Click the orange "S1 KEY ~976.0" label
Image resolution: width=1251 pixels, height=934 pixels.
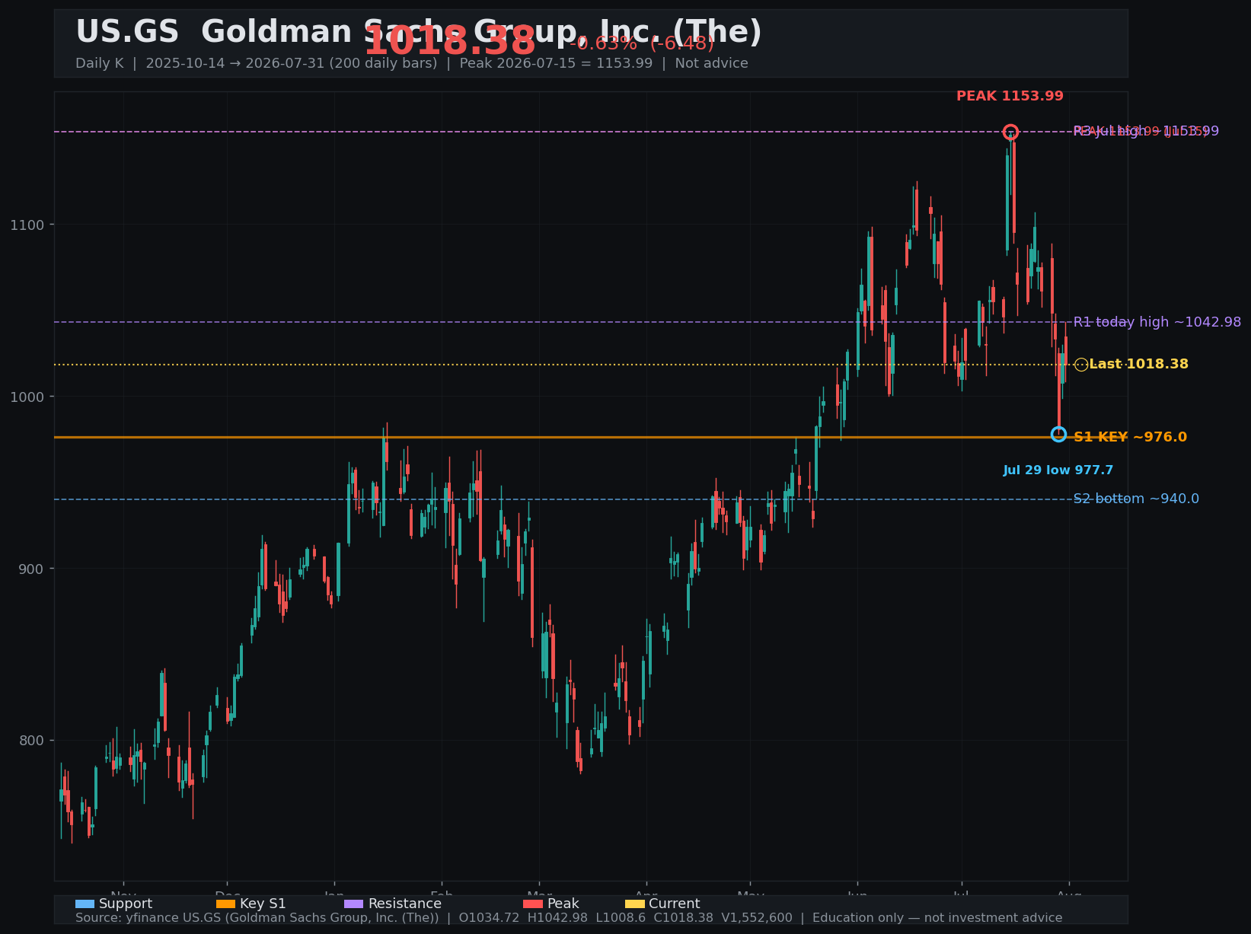pos(1130,437)
